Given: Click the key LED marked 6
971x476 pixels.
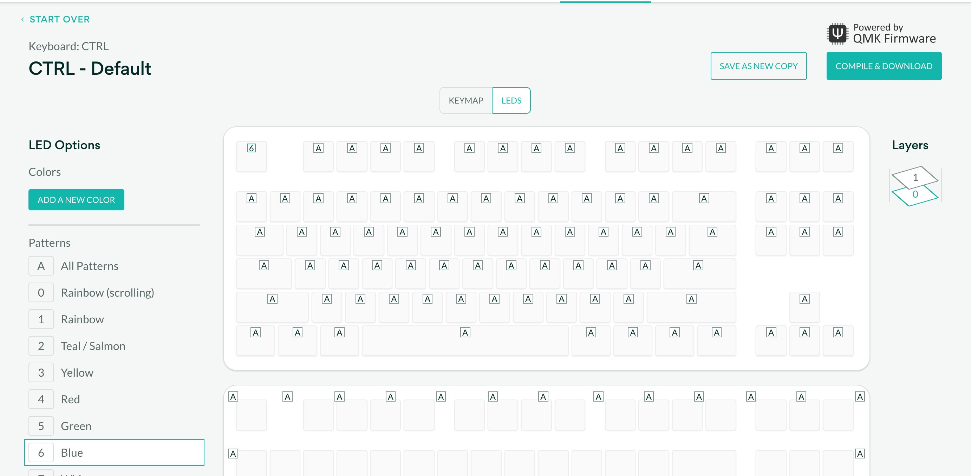Looking at the screenshot, I should tap(252, 148).
